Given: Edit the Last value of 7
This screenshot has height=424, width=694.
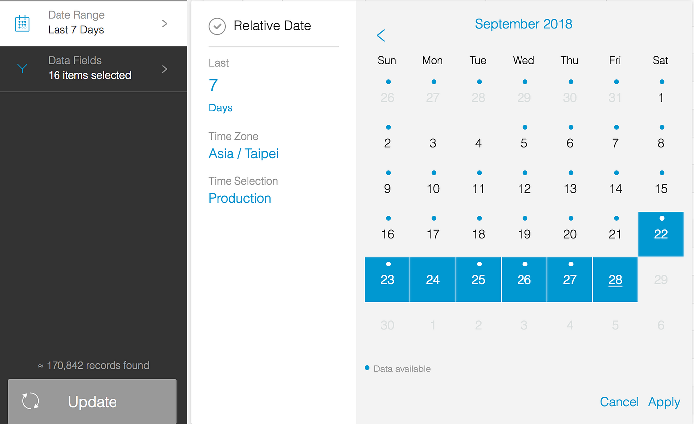Looking at the screenshot, I should tap(213, 85).
